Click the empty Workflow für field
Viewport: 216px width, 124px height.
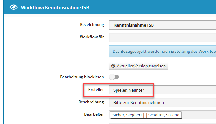tap(162, 37)
